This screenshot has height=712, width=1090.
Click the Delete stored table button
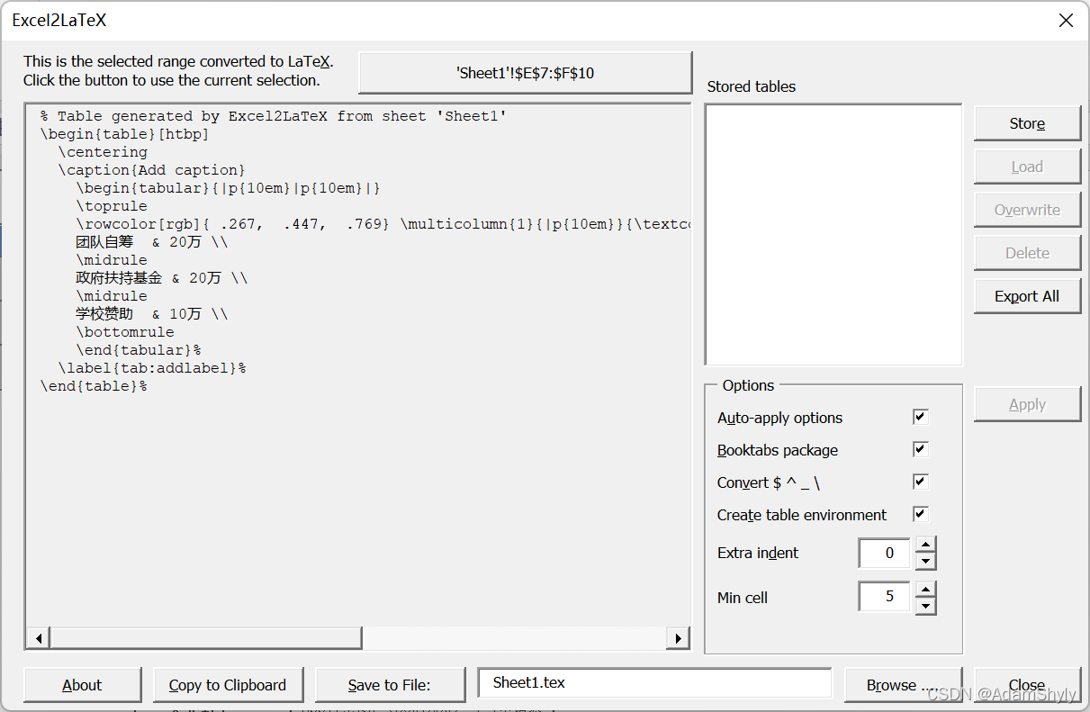coord(1027,253)
